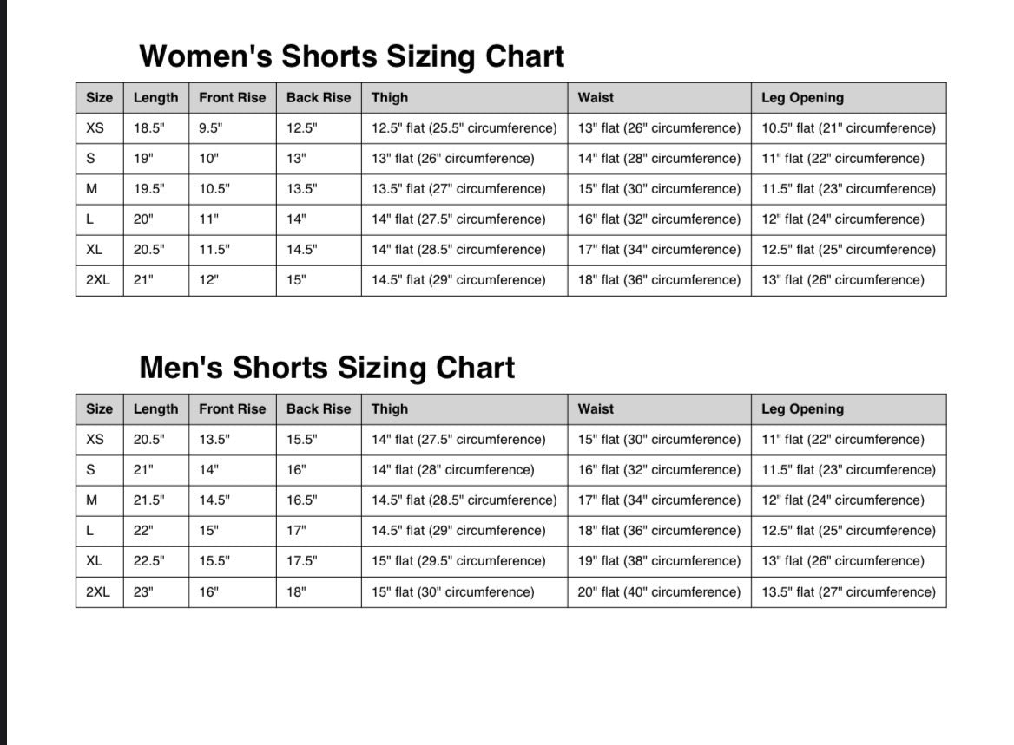Click the Front Rise header in men's table
The image size is (1014, 745).
[232, 409]
